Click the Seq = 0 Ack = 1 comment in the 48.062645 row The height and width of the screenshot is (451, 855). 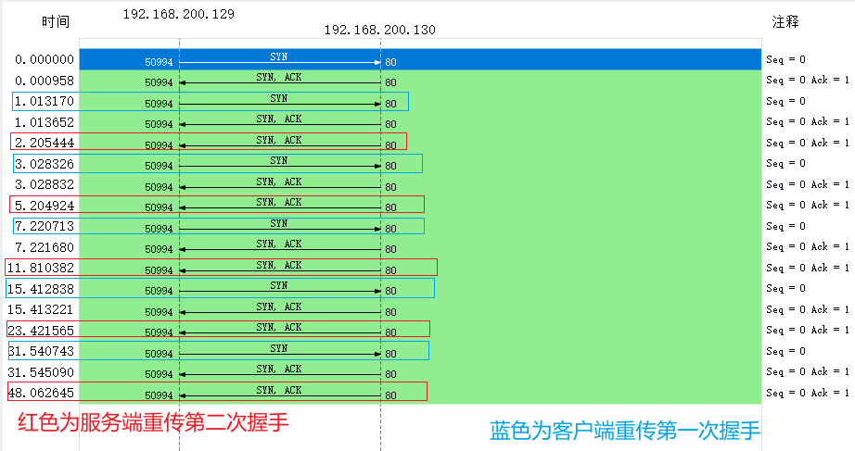808,393
